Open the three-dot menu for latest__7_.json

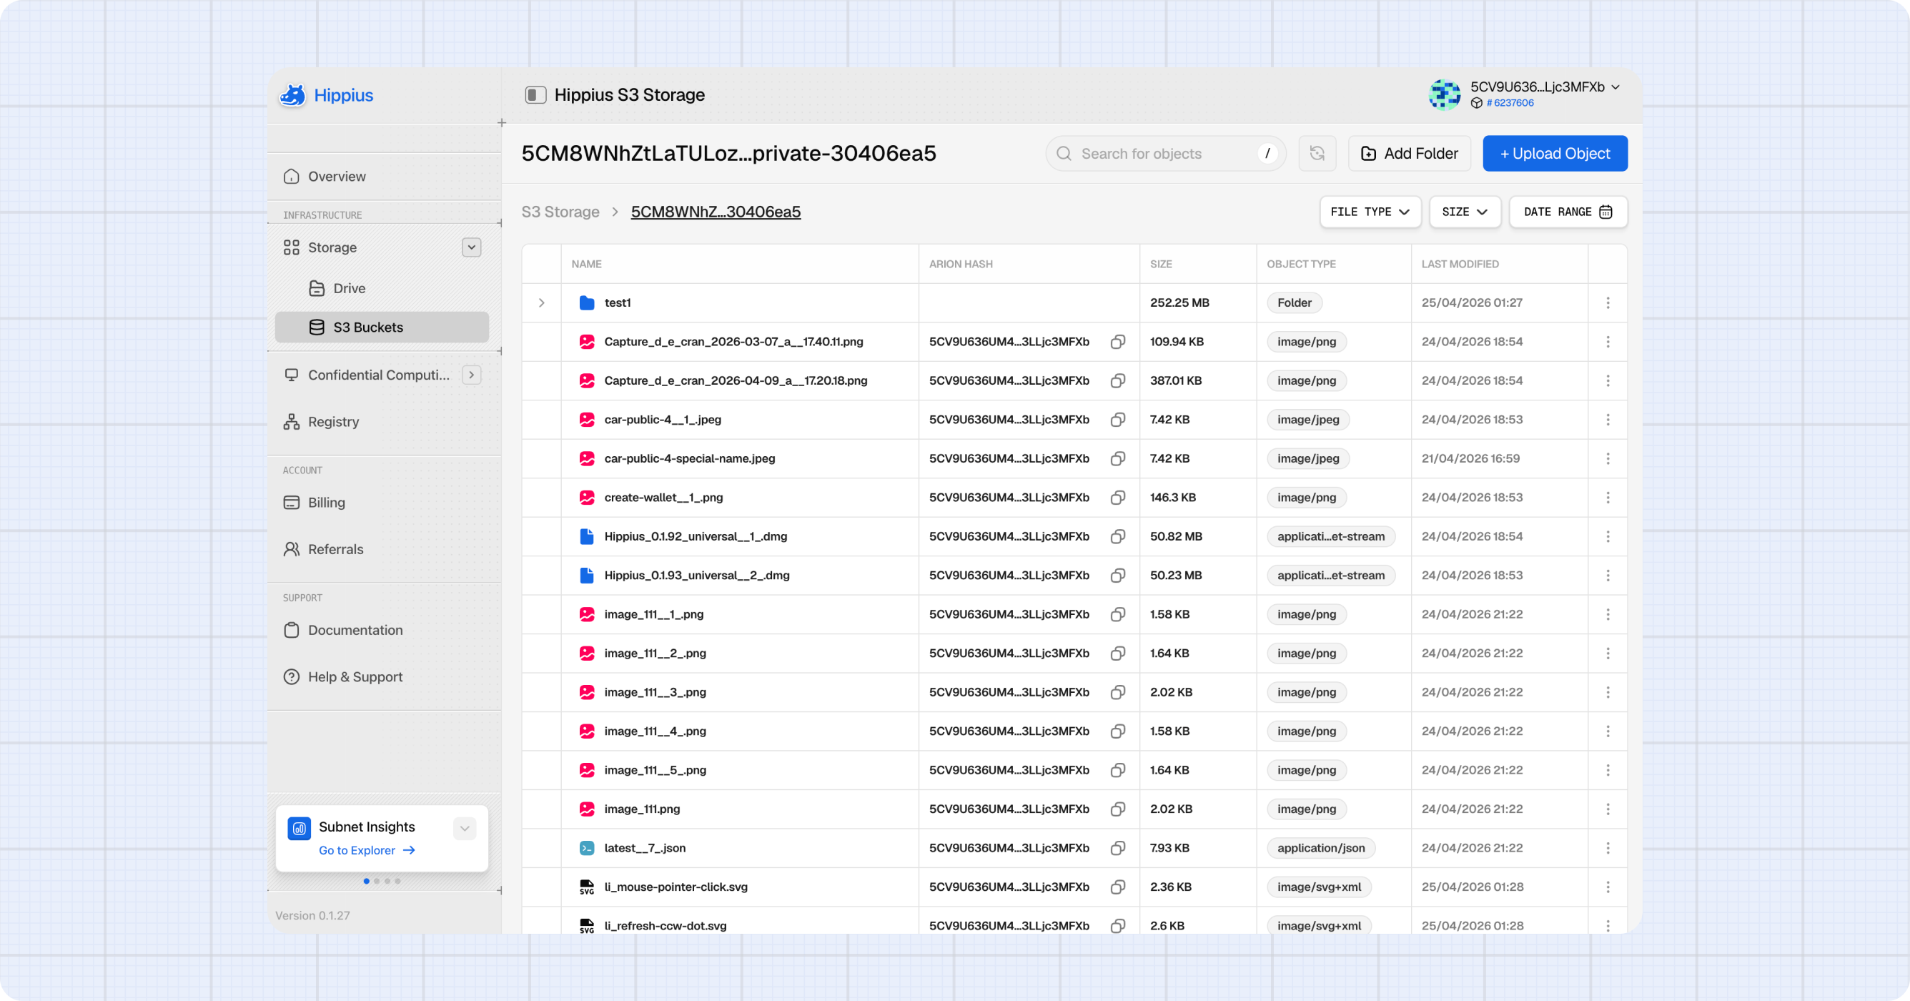pyautogui.click(x=1608, y=847)
